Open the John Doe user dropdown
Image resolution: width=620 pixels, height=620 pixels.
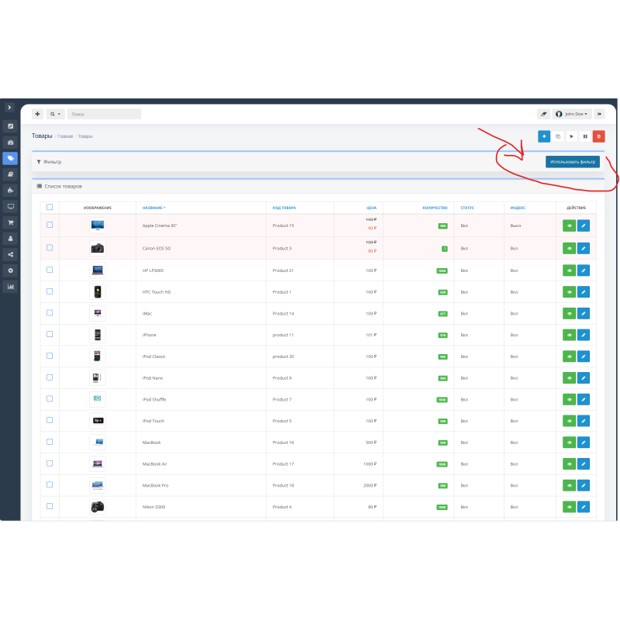[x=571, y=113]
